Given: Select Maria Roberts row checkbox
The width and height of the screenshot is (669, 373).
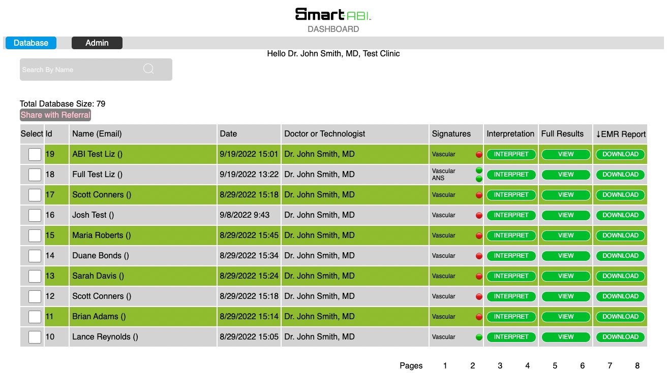Looking at the screenshot, I should (x=35, y=235).
